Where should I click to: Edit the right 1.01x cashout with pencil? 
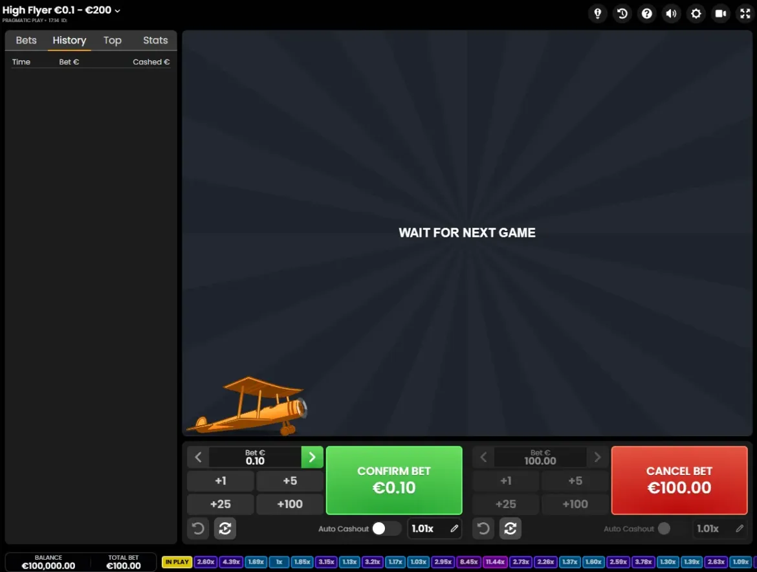tap(740, 529)
